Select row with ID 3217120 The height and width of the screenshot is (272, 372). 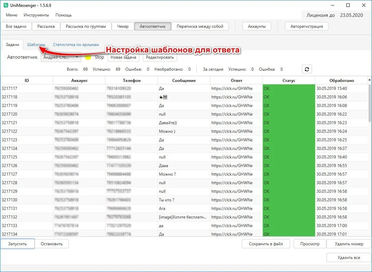[x=184, y=114]
